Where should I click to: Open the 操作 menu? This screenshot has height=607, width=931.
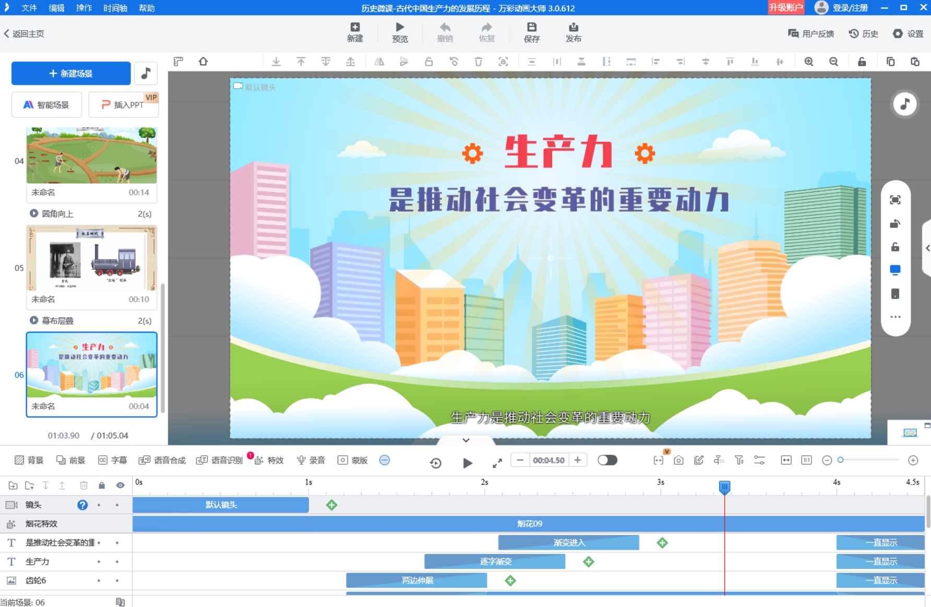click(x=83, y=8)
